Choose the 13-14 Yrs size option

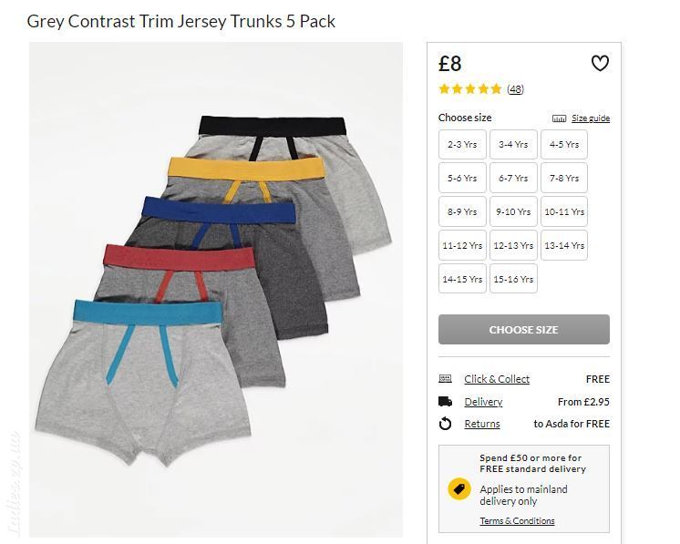(564, 245)
